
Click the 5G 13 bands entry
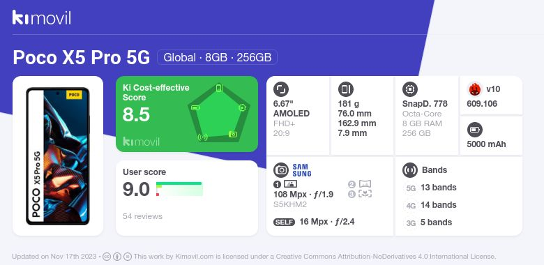(430, 188)
